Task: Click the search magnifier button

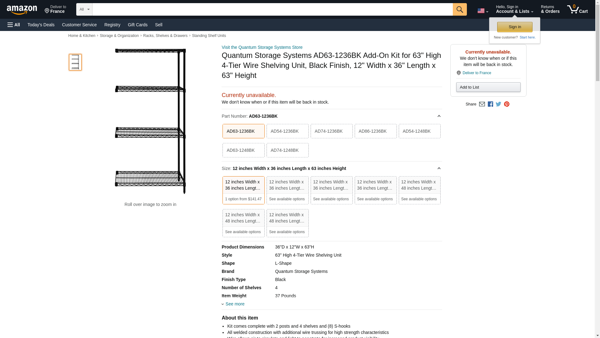Action: (459, 9)
